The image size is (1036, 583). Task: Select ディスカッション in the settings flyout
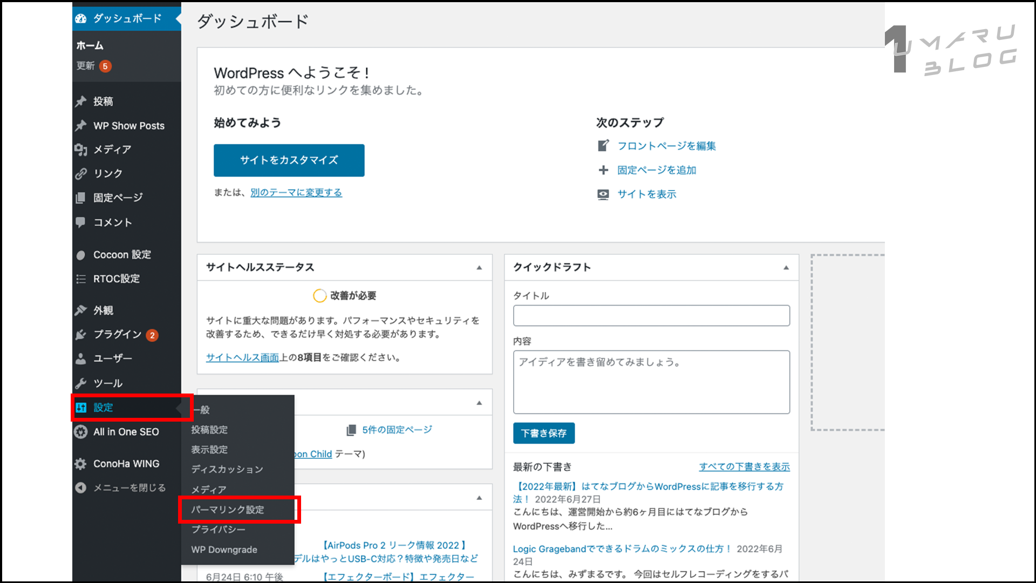(x=227, y=470)
